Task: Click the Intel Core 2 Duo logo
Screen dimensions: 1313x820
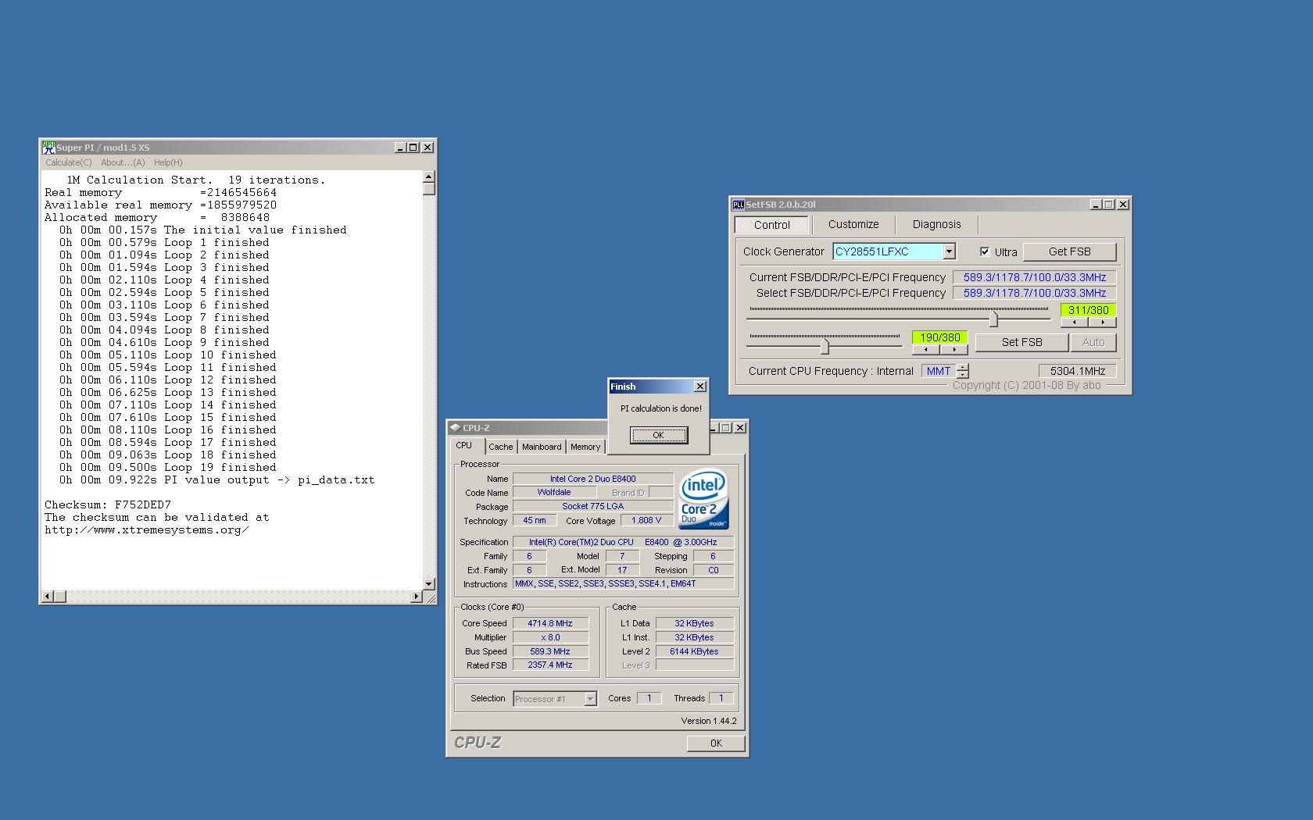Action: point(703,498)
